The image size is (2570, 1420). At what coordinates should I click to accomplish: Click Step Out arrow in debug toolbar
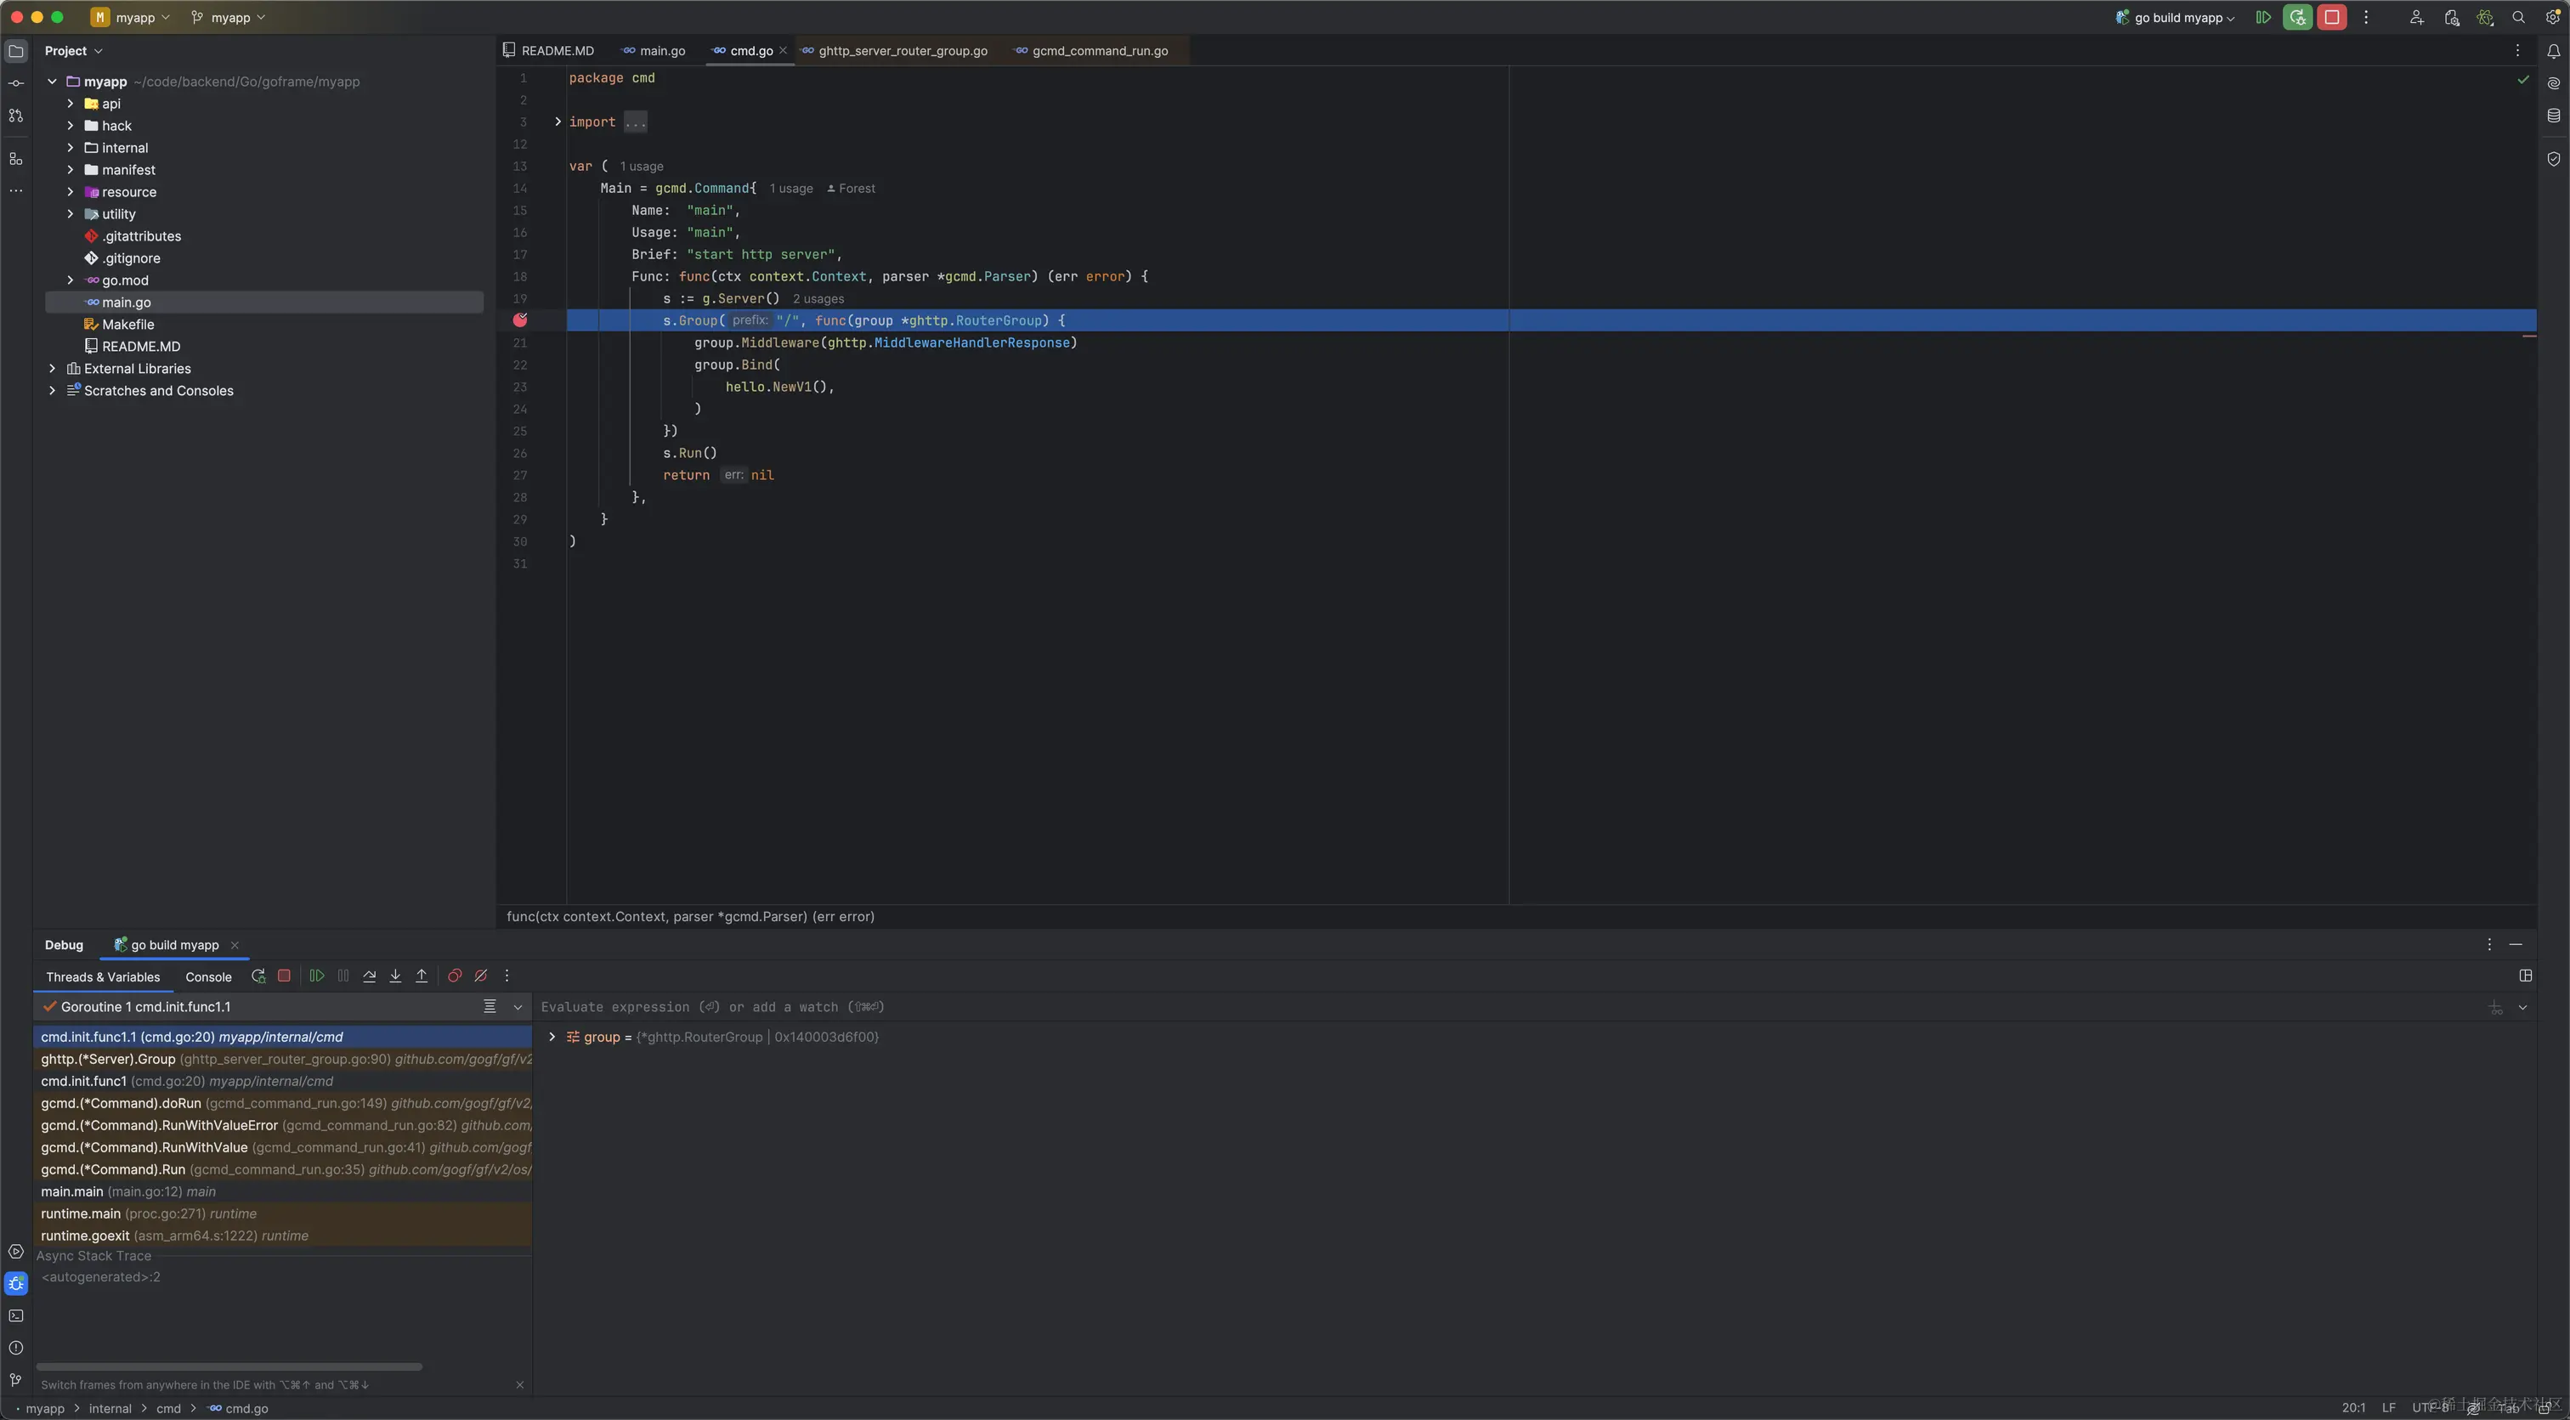point(421,976)
